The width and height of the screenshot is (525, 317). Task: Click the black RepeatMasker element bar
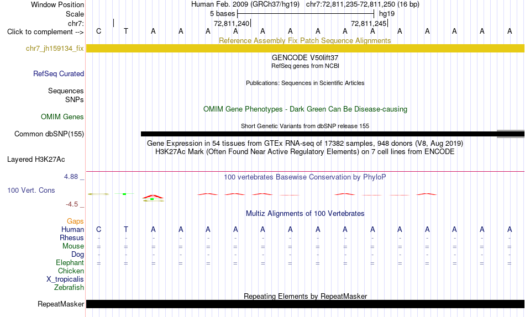(x=305, y=304)
